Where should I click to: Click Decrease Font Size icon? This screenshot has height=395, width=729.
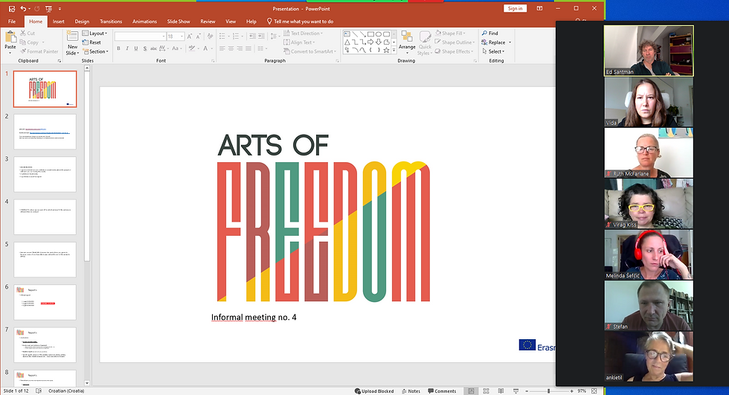[199, 36]
